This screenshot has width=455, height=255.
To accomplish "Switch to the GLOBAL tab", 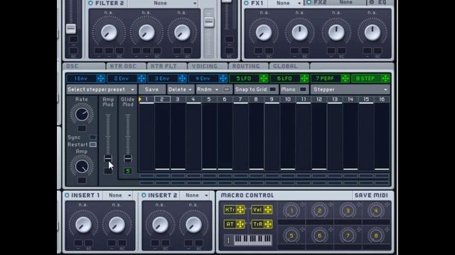I will coord(289,66).
